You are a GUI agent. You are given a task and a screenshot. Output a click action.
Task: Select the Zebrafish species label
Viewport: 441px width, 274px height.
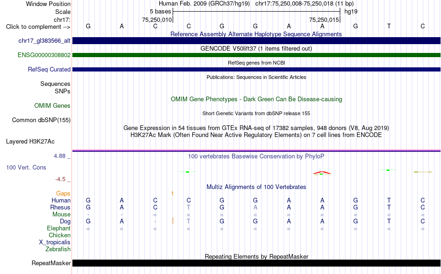click(x=58, y=249)
